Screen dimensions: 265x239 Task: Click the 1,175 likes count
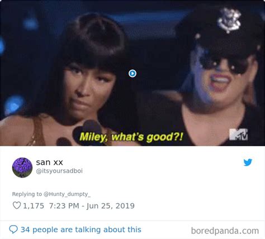coord(34,205)
